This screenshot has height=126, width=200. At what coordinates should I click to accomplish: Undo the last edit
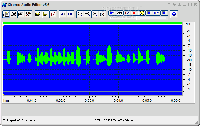[63, 14]
